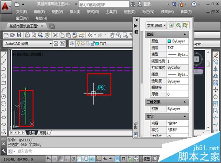Open the TXT layer dropdown list

pos(104,44)
